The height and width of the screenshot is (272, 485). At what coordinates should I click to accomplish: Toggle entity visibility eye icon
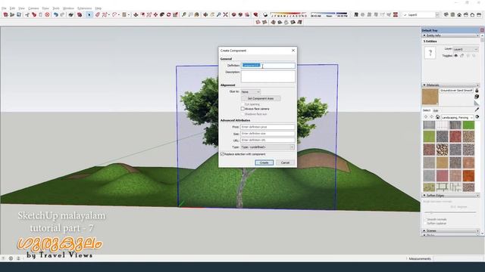(455, 56)
